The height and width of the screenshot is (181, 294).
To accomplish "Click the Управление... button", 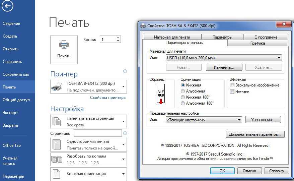I will pyautogui.click(x=263, y=120).
